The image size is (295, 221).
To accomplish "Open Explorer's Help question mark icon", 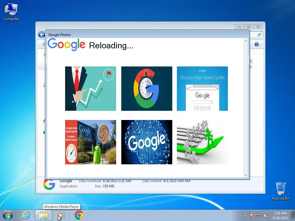I will [x=257, y=44].
